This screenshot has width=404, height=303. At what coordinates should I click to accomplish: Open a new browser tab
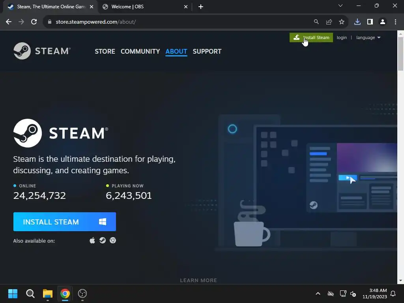[x=201, y=7]
